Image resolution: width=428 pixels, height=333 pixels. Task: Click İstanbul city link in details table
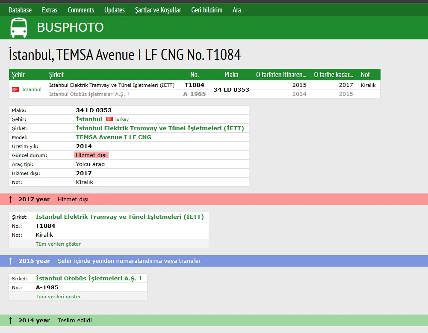pyautogui.click(x=89, y=119)
